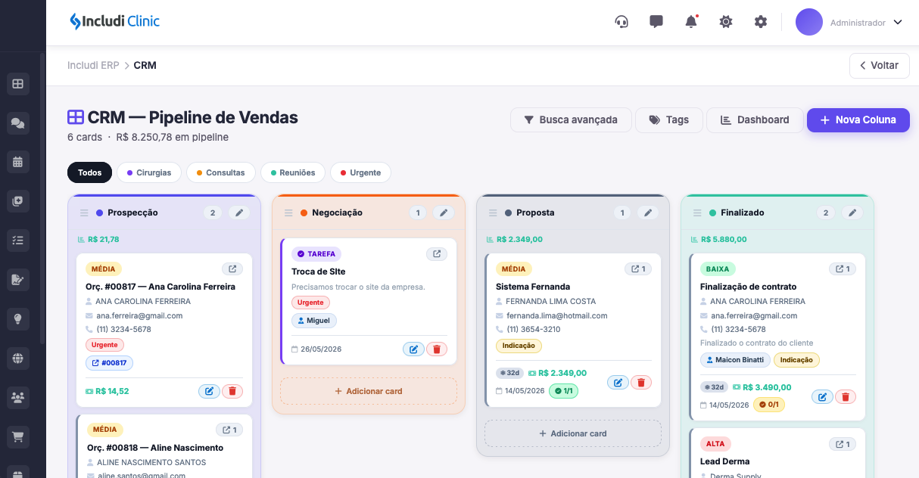Click the Maicon Binatti assignee badge
Image resolution: width=919 pixels, height=478 pixels.
coord(735,360)
